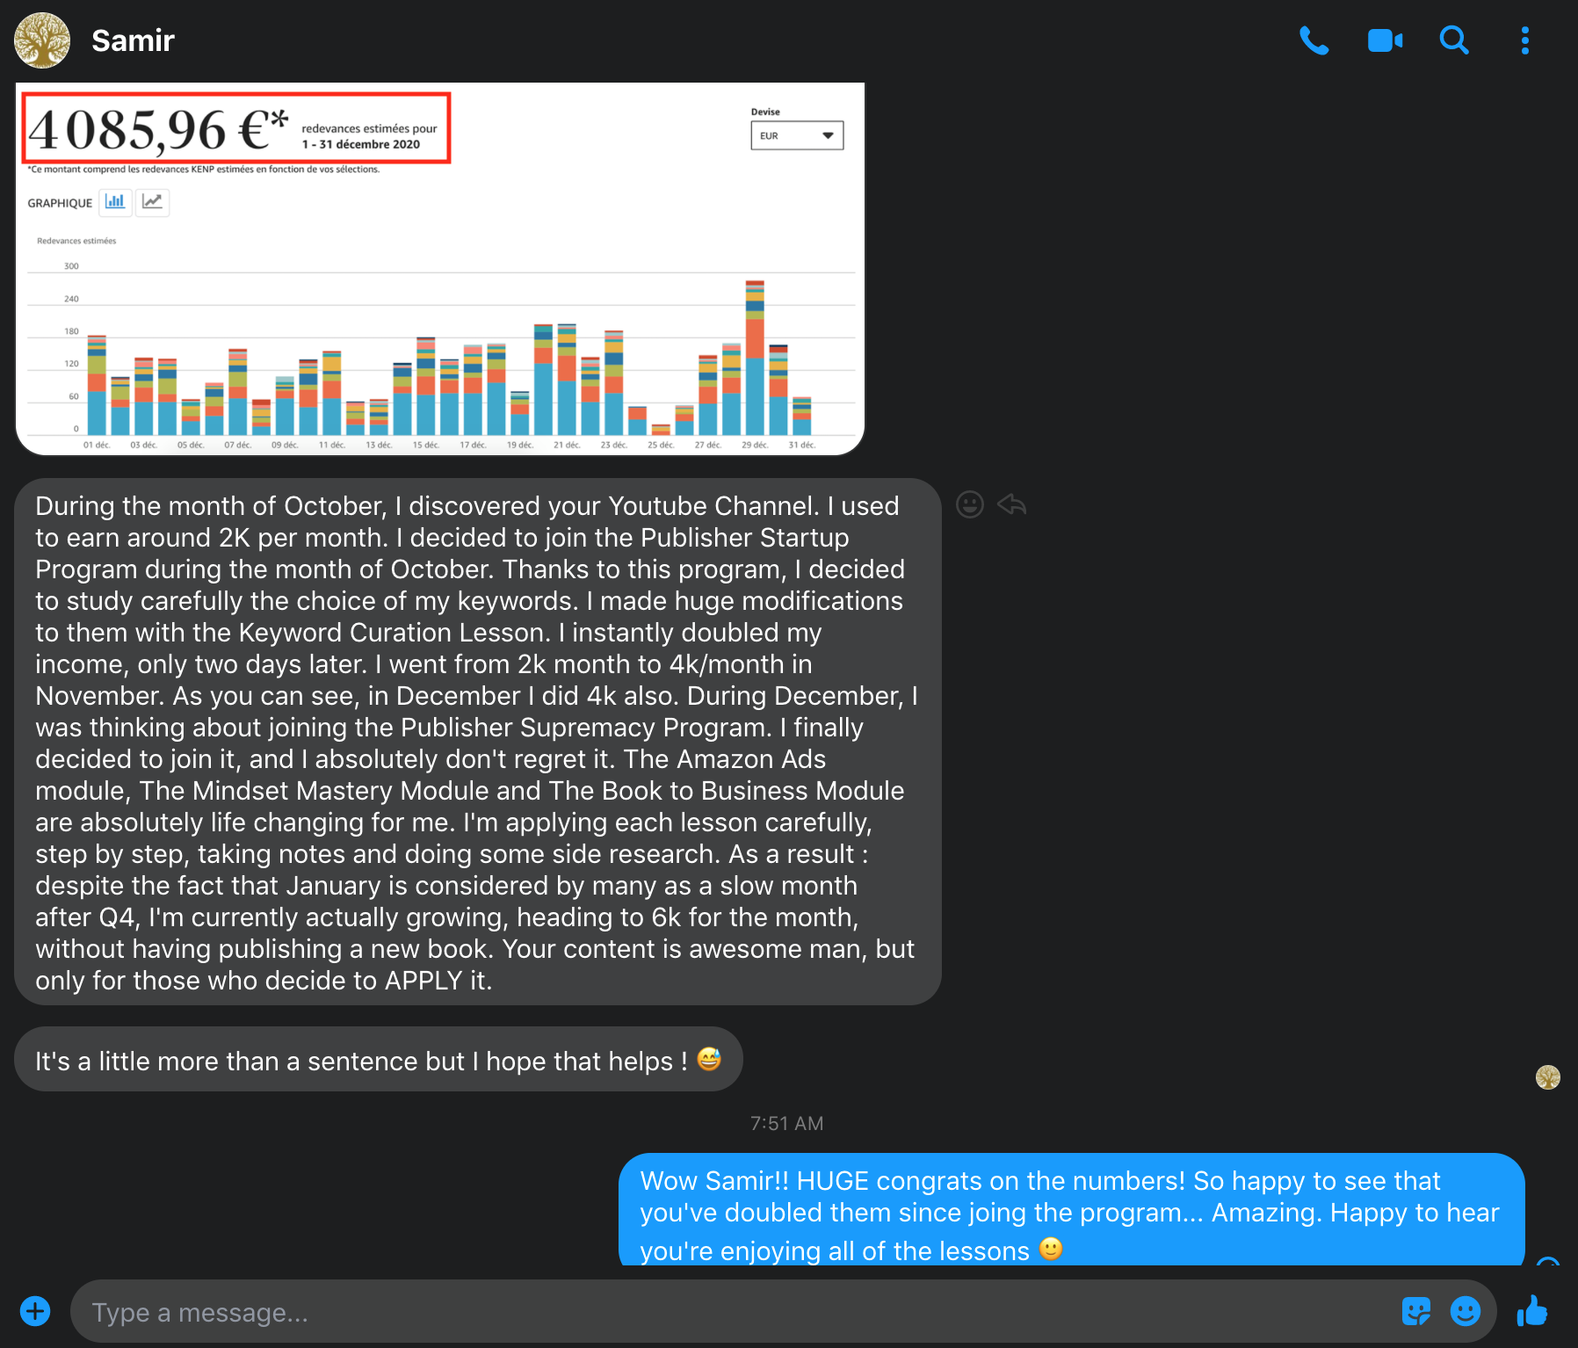1578x1348 pixels.
Task: Select message 'It's a little more than a sentence'
Action: (379, 1060)
